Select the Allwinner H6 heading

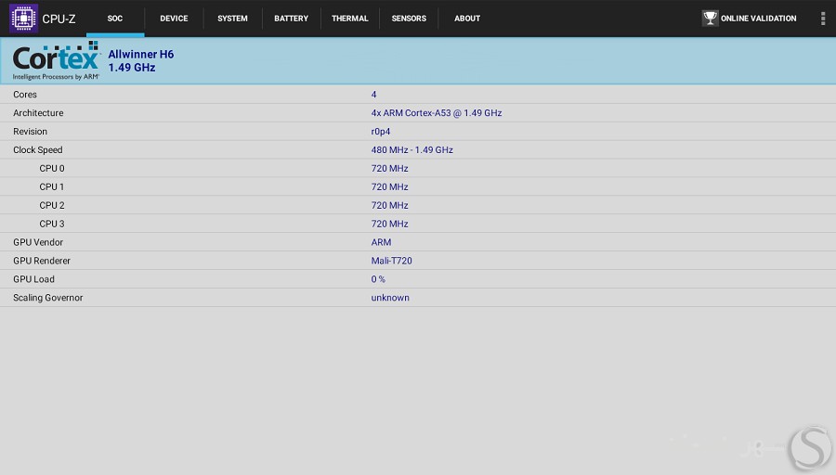click(x=141, y=54)
